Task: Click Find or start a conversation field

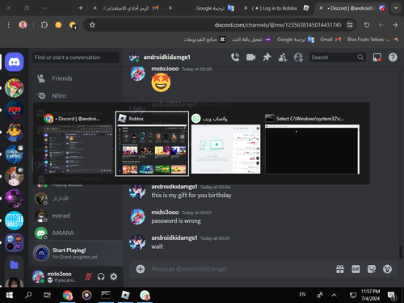Action: 76,57
